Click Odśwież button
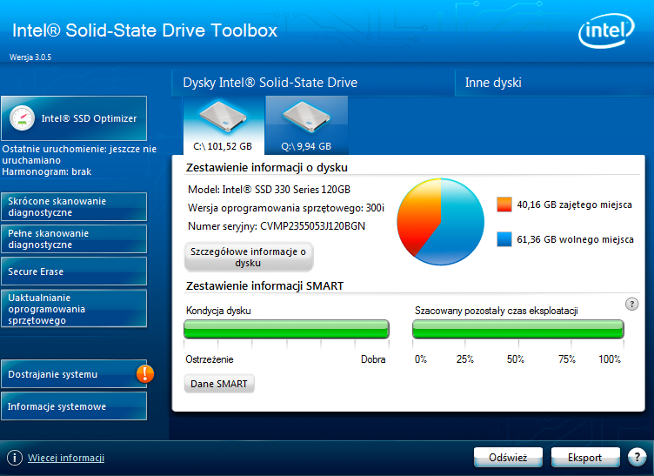Viewport: 654px width, 476px height. pos(508,458)
